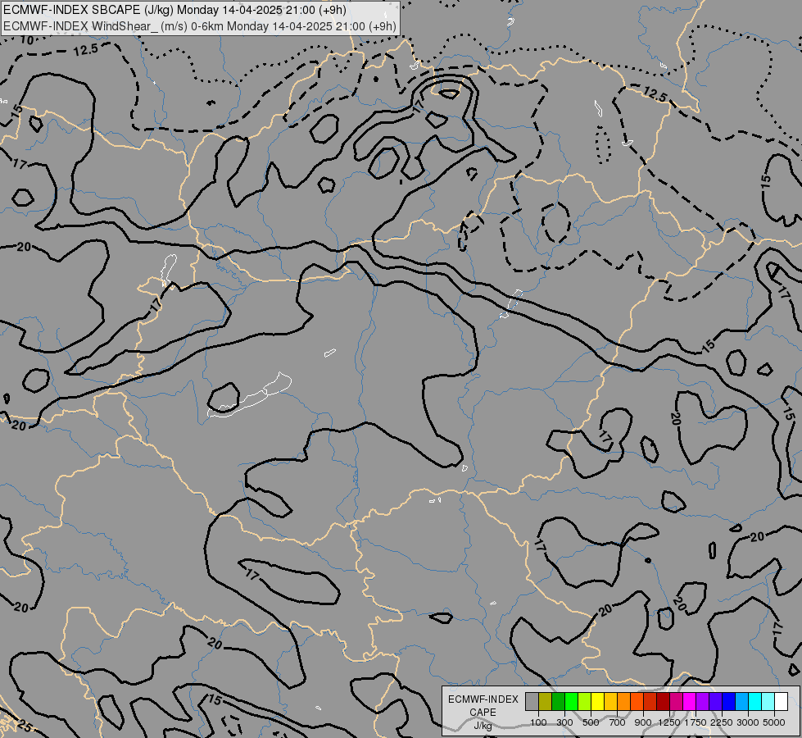Click the pale cyan legend swatch
This screenshot has width=802, height=738.
(x=768, y=702)
